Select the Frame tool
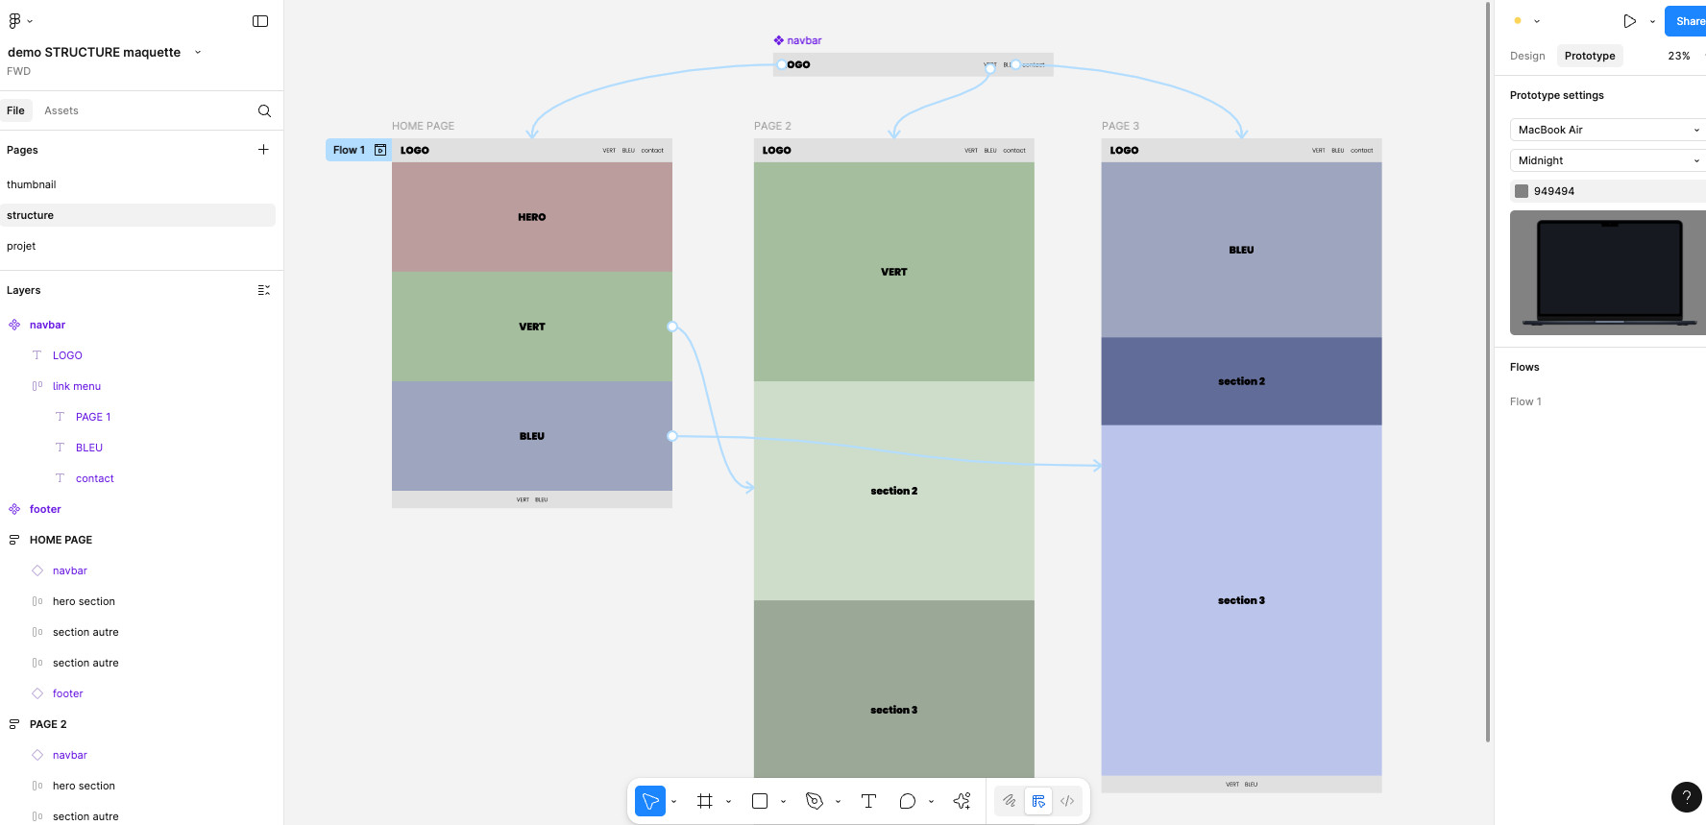The width and height of the screenshot is (1706, 825). click(x=705, y=801)
